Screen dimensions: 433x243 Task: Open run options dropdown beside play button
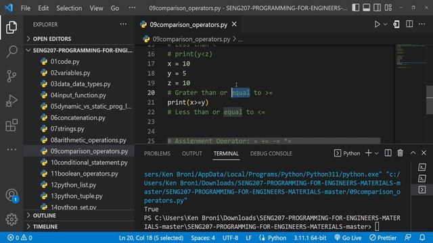[385, 24]
